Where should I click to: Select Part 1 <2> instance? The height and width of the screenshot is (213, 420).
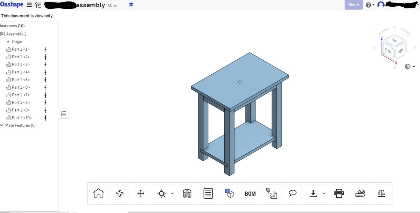(21, 57)
